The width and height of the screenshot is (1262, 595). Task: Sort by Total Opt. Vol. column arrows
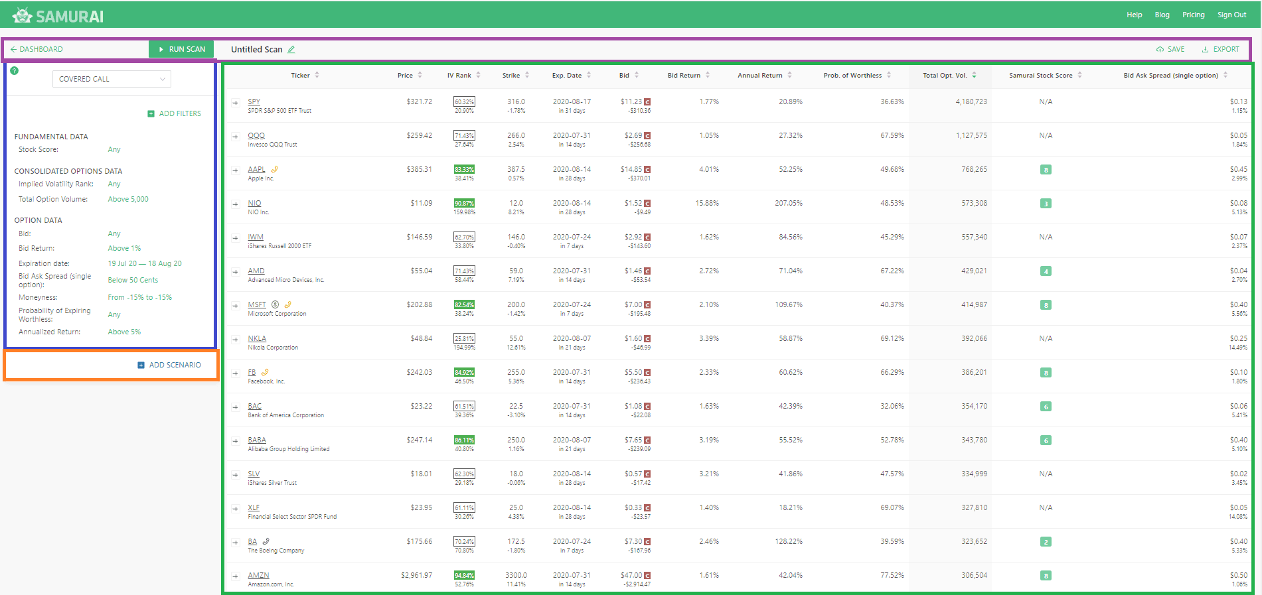click(x=974, y=75)
